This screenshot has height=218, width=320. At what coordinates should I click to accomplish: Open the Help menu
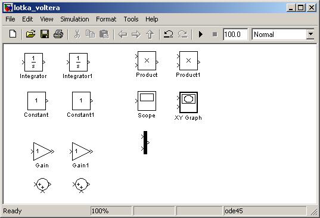point(151,19)
